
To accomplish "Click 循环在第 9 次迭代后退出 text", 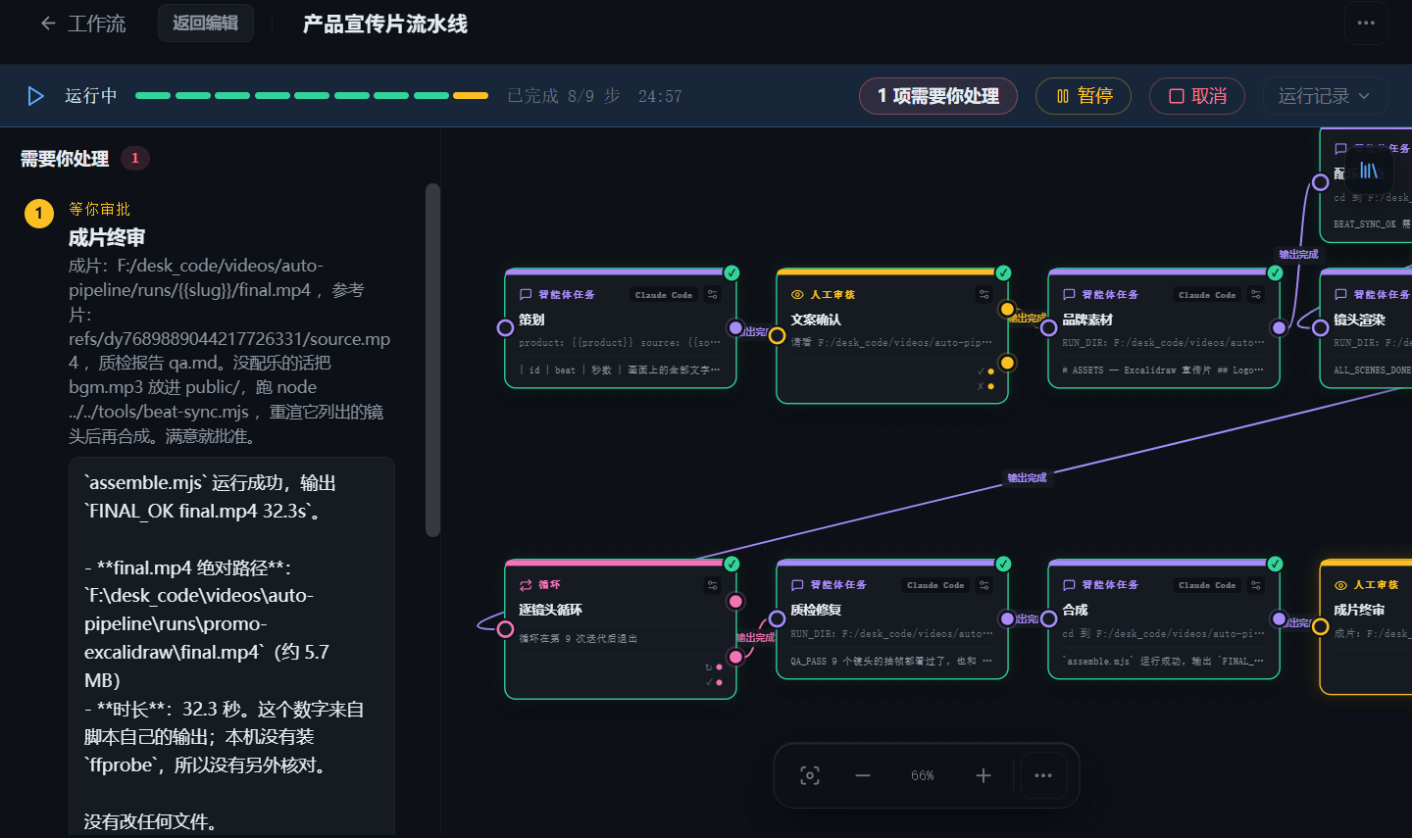I will (x=578, y=638).
